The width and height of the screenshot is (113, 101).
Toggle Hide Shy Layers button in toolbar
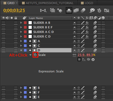[69, 11]
